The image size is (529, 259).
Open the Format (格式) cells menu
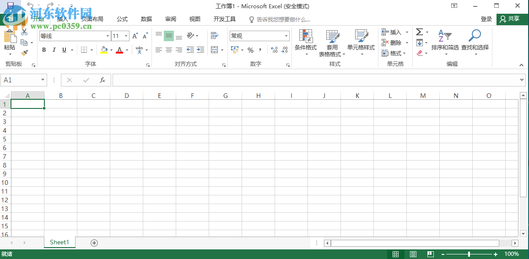pyautogui.click(x=394, y=53)
